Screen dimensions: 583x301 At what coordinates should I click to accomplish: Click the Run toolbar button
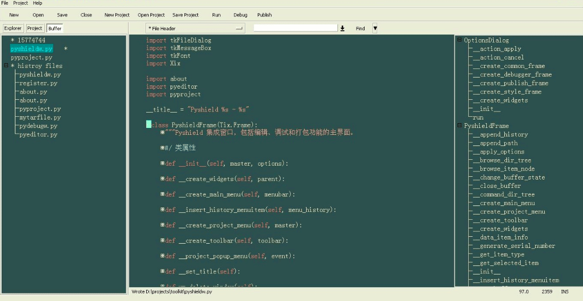pos(216,15)
